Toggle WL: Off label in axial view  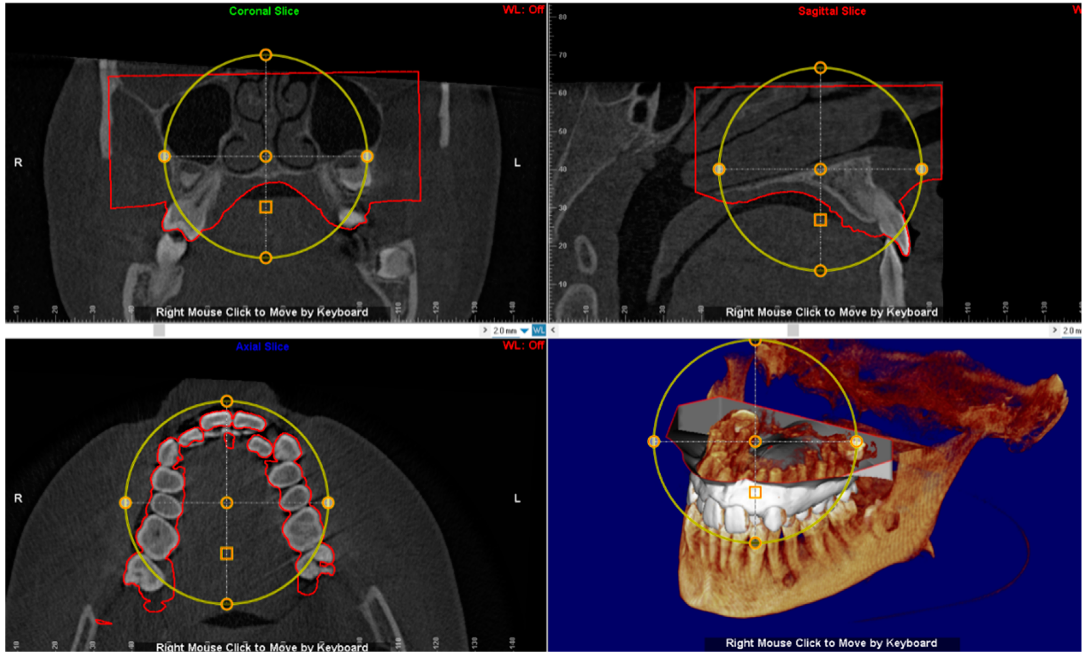coord(523,345)
